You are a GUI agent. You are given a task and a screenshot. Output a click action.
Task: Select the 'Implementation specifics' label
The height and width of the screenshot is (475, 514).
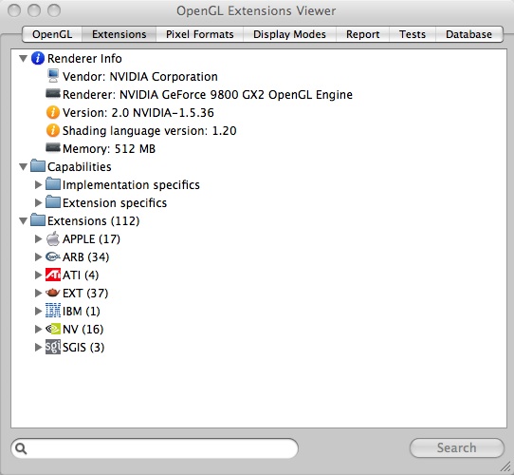pos(131,185)
